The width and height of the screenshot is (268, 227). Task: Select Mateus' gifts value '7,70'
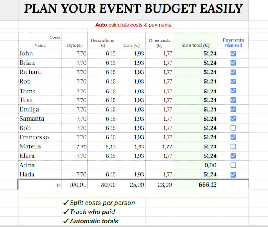tap(74, 146)
